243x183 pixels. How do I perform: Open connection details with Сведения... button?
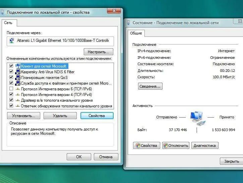(x=150, y=86)
